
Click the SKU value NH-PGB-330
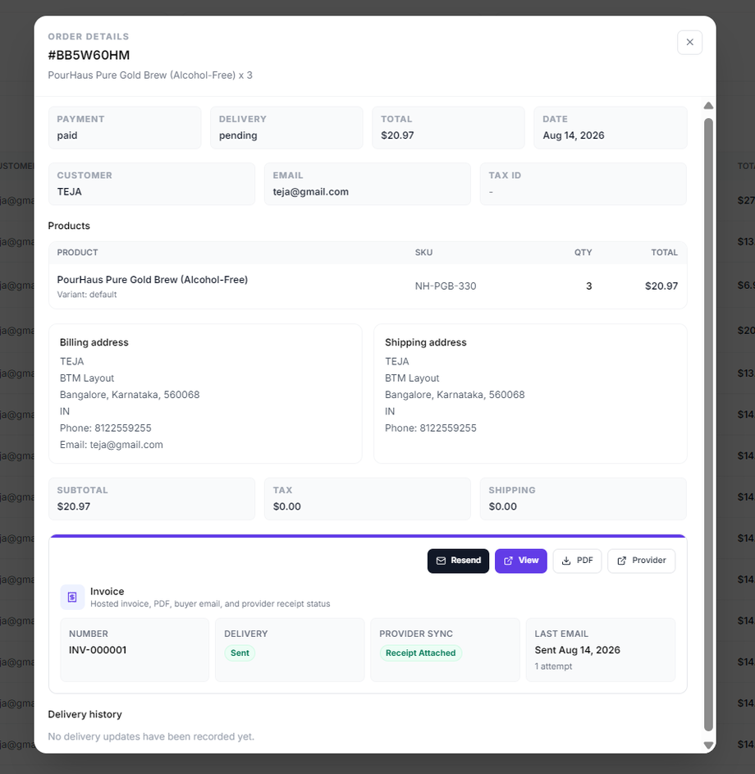pyautogui.click(x=445, y=286)
